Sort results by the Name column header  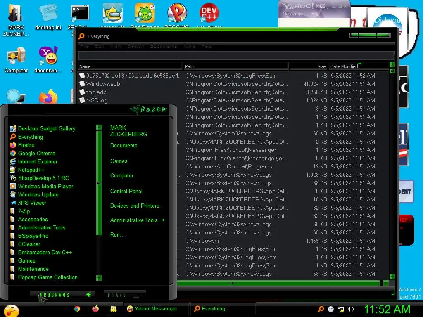[x=130, y=66]
